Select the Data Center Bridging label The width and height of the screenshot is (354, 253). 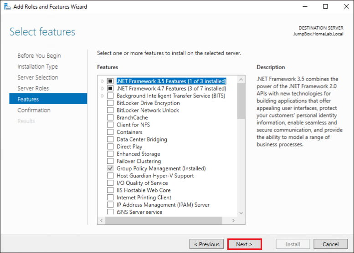tap(142, 139)
